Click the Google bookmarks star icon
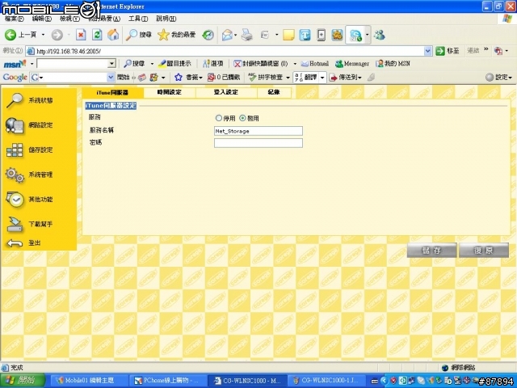Viewport: 517px width, 388px height. click(179, 78)
